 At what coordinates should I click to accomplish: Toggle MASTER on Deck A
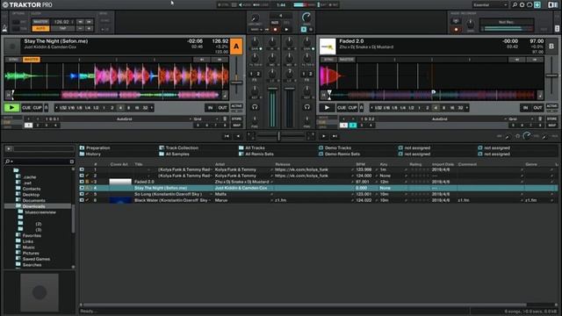coord(32,60)
